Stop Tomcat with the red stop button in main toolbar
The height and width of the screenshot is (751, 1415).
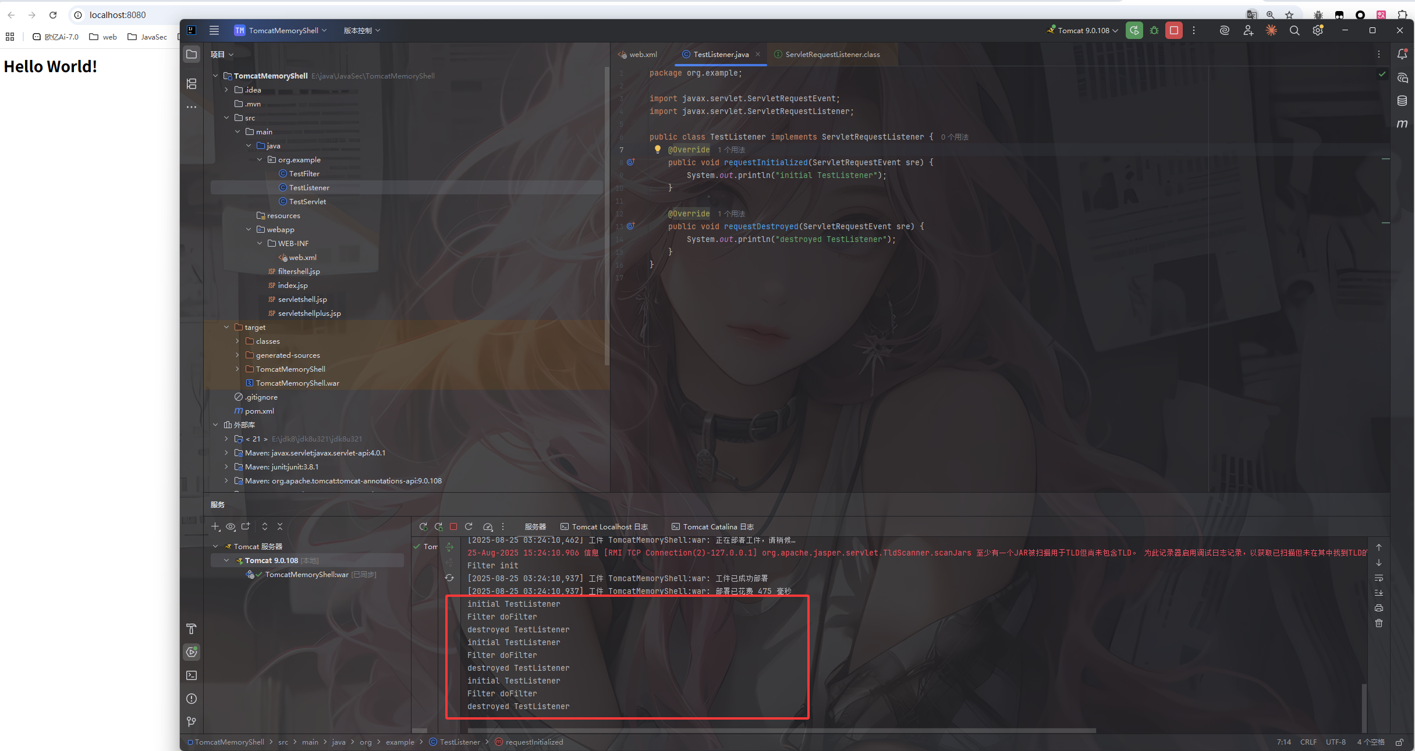[x=1174, y=30]
